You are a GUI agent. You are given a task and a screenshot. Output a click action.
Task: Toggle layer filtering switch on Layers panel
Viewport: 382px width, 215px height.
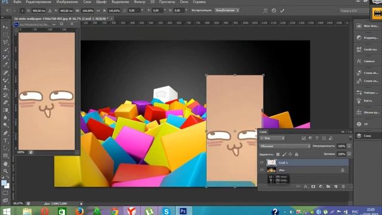(x=350, y=138)
